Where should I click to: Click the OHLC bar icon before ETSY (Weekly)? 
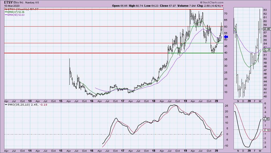click(6, 9)
